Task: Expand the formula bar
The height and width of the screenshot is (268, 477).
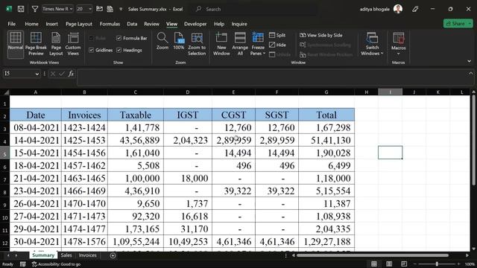Action: 470,73
